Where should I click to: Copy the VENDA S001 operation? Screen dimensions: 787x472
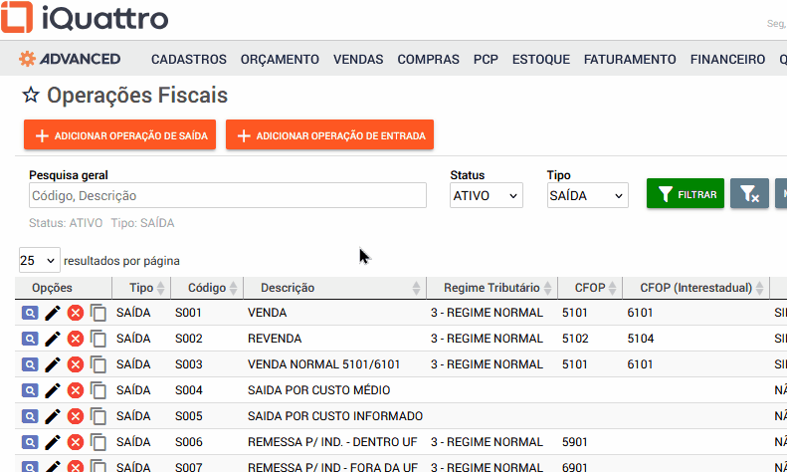coord(98,313)
